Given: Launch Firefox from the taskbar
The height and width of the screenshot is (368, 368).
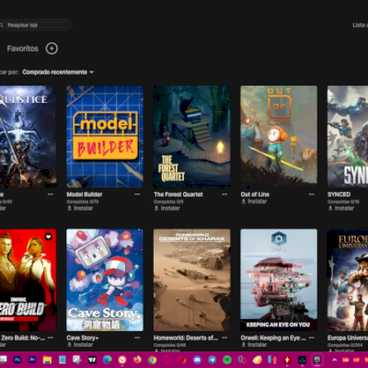Looking at the screenshot, I should [x=137, y=360].
